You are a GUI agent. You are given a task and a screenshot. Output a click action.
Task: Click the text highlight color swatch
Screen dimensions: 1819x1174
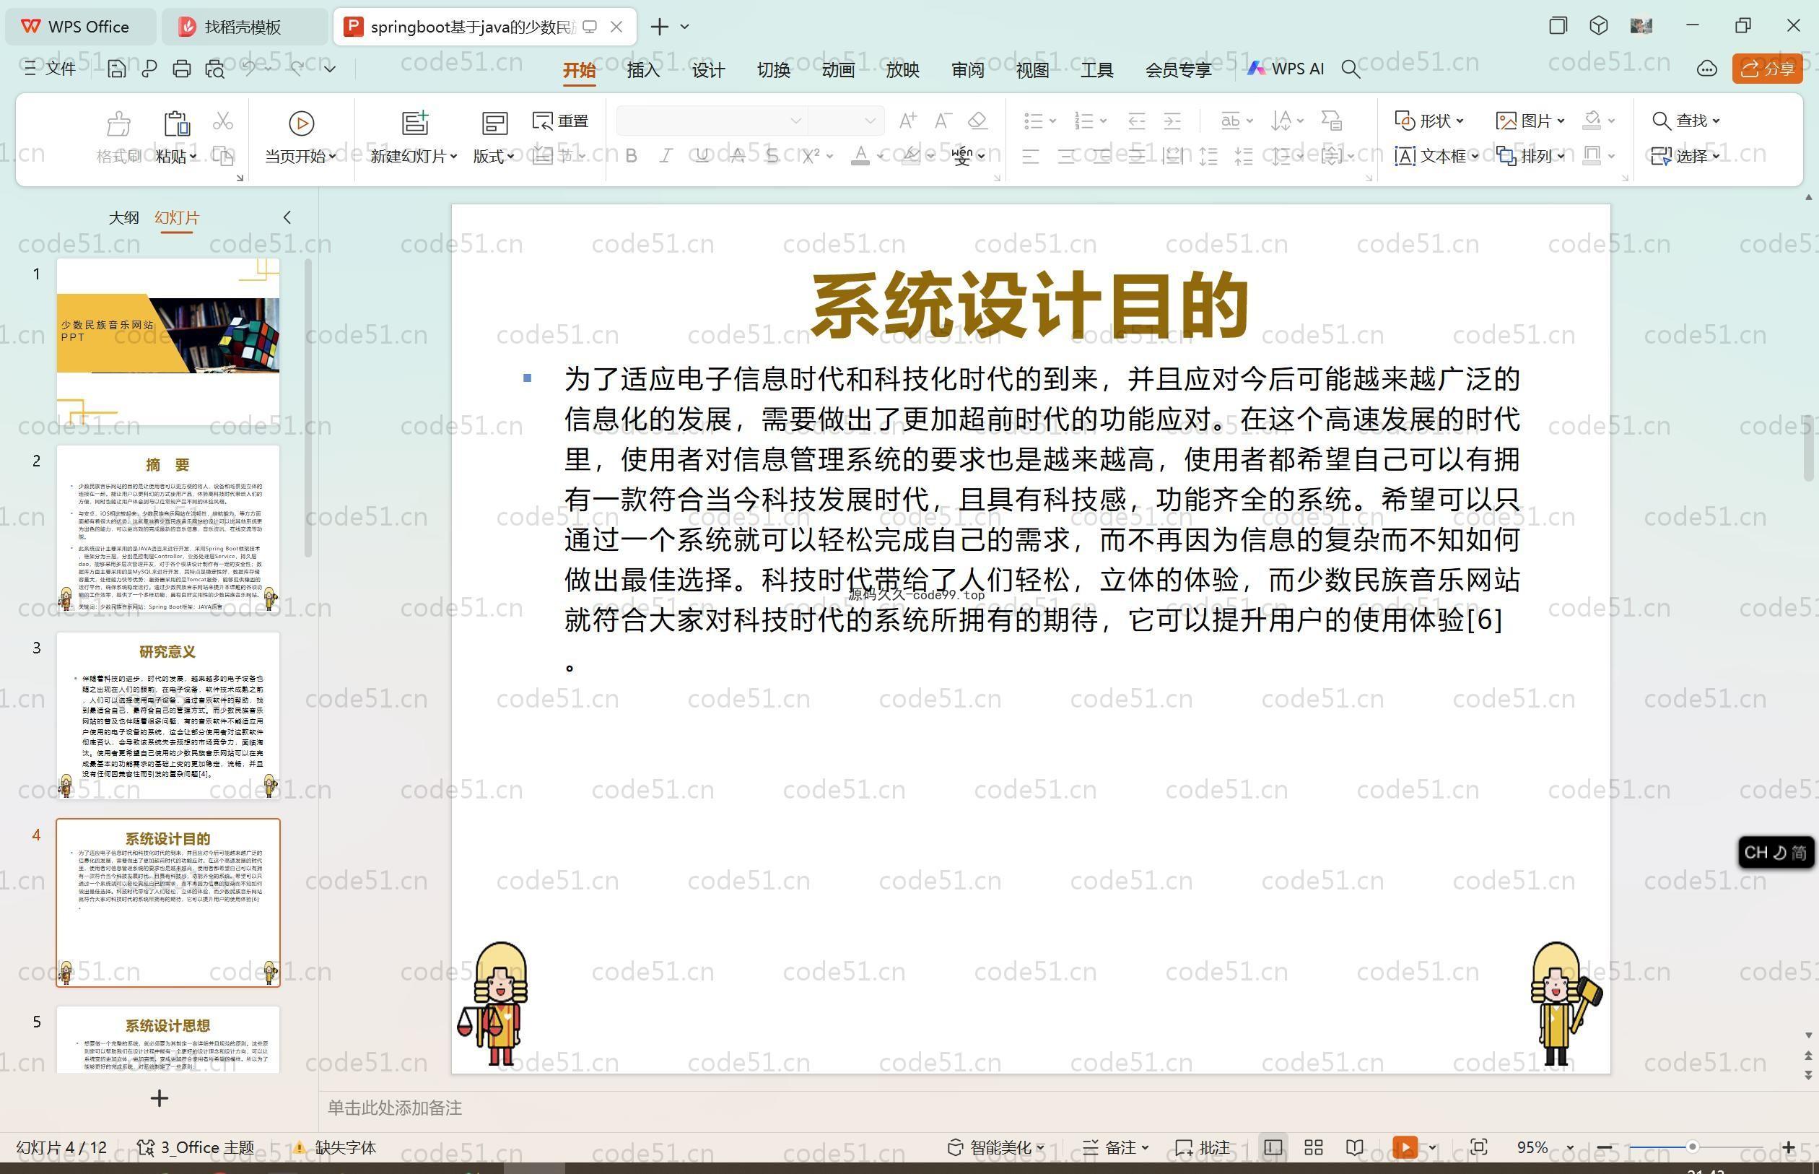[911, 156]
